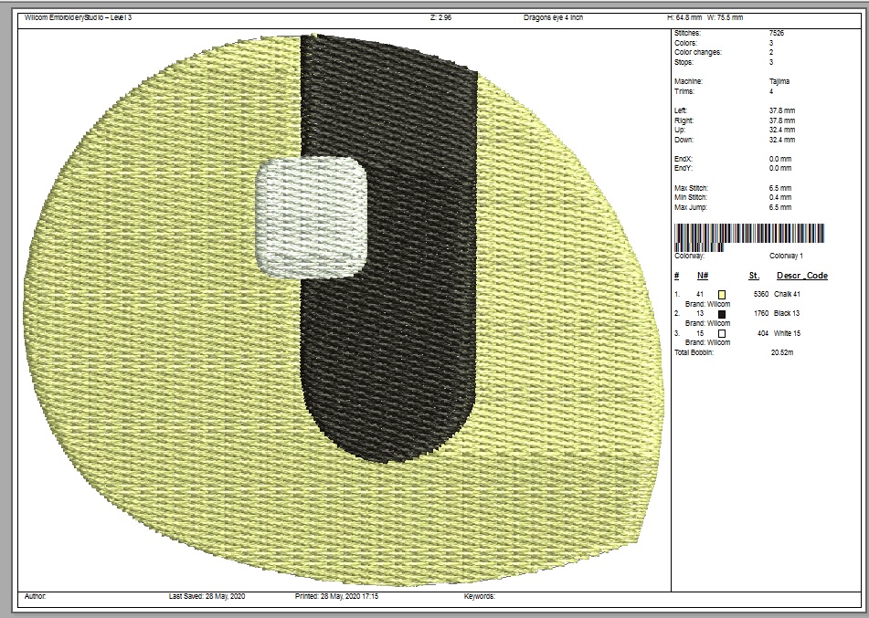This screenshot has width=869, height=618.
Task: Click the Chalk 41 yellow color swatch
Action: pyautogui.click(x=722, y=295)
